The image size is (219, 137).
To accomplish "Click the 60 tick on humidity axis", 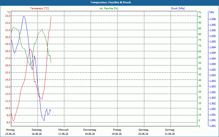I will (200, 57).
